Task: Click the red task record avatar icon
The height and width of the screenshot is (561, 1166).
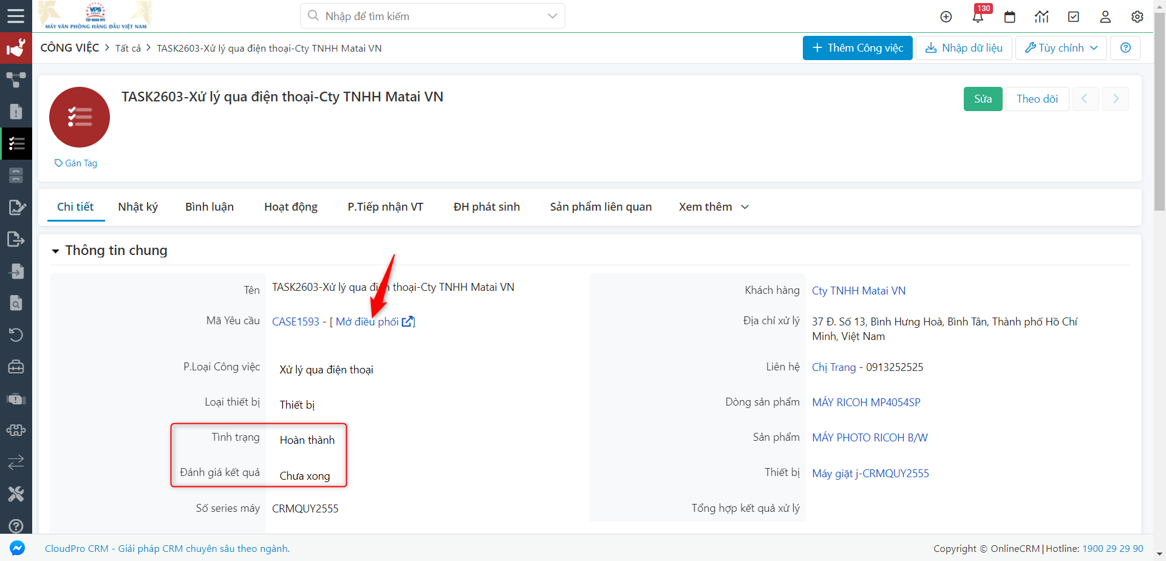Action: point(80,117)
